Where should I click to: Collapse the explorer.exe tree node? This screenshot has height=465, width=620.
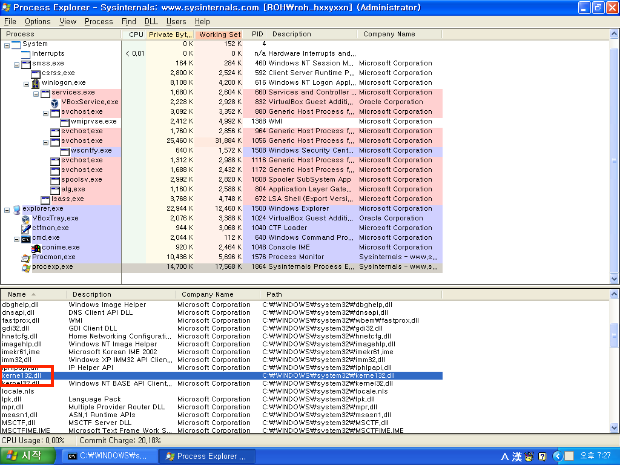click(x=7, y=210)
